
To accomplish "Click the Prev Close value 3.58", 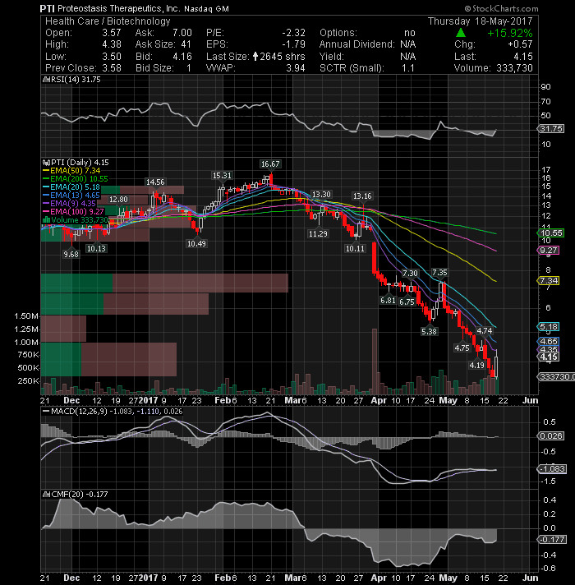I will coord(112,68).
